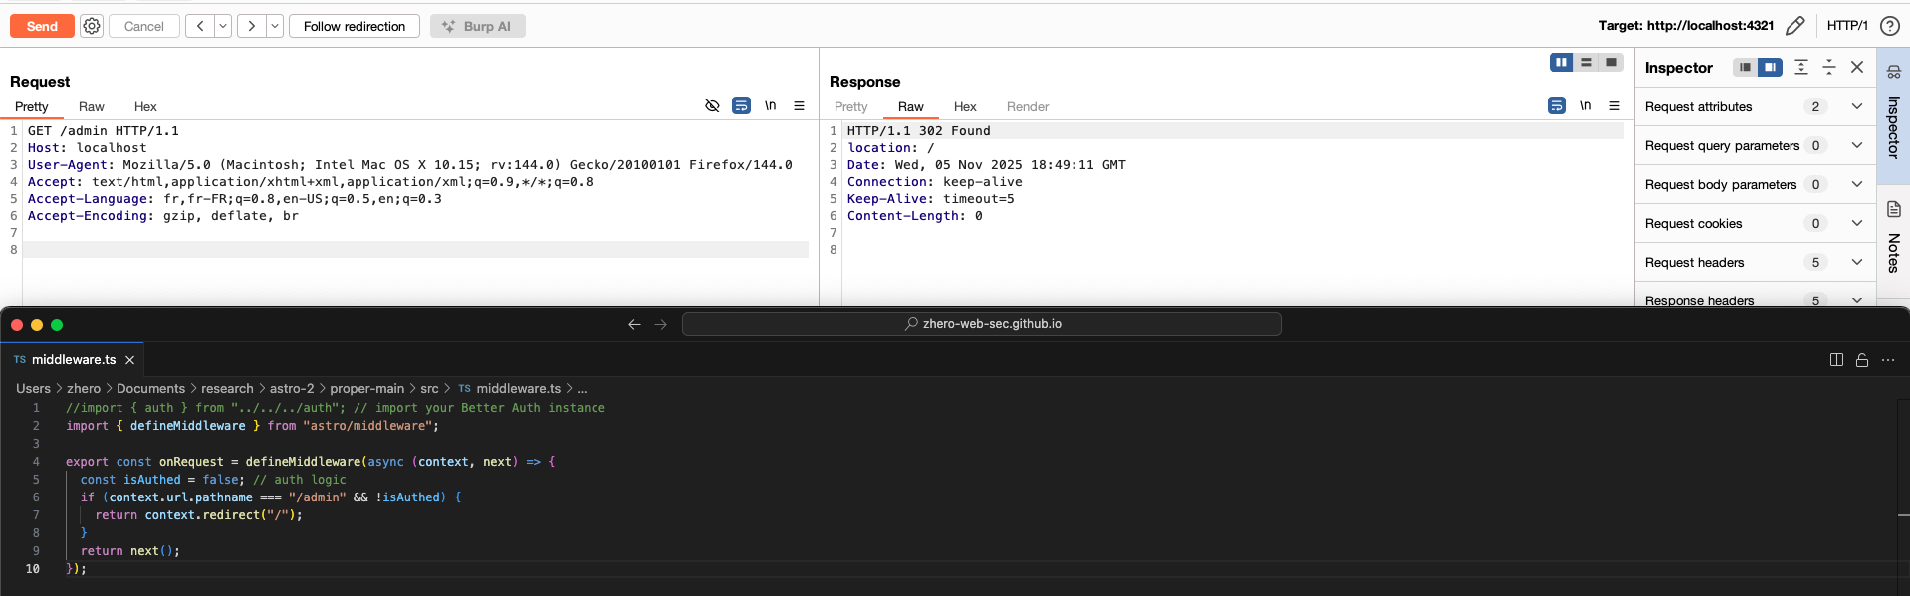Toggle word wrap in the Response pane
The width and height of the screenshot is (1910, 596).
[1556, 105]
